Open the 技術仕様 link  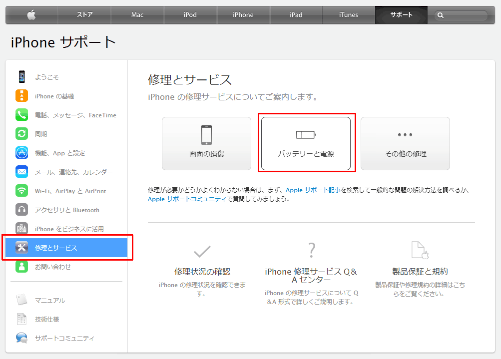(47, 320)
